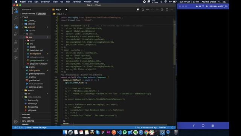
Task: Click the Split Editor icon
Action: coord(167,9)
